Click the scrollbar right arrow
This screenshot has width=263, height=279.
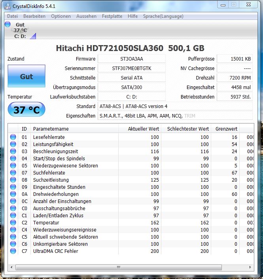click(250, 267)
